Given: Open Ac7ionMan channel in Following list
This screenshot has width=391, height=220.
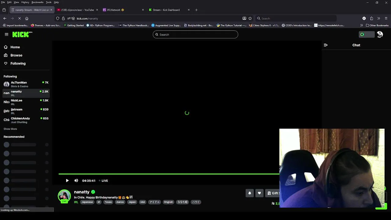Looking at the screenshot, I should 26,84.
